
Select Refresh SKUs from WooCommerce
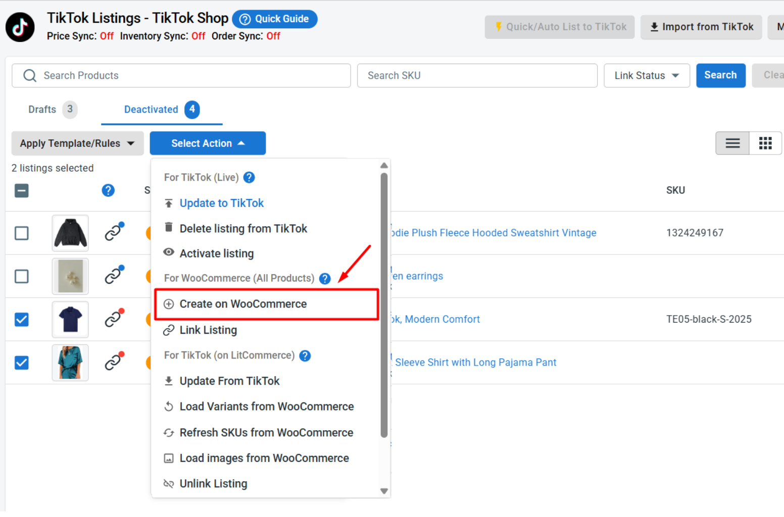point(266,433)
